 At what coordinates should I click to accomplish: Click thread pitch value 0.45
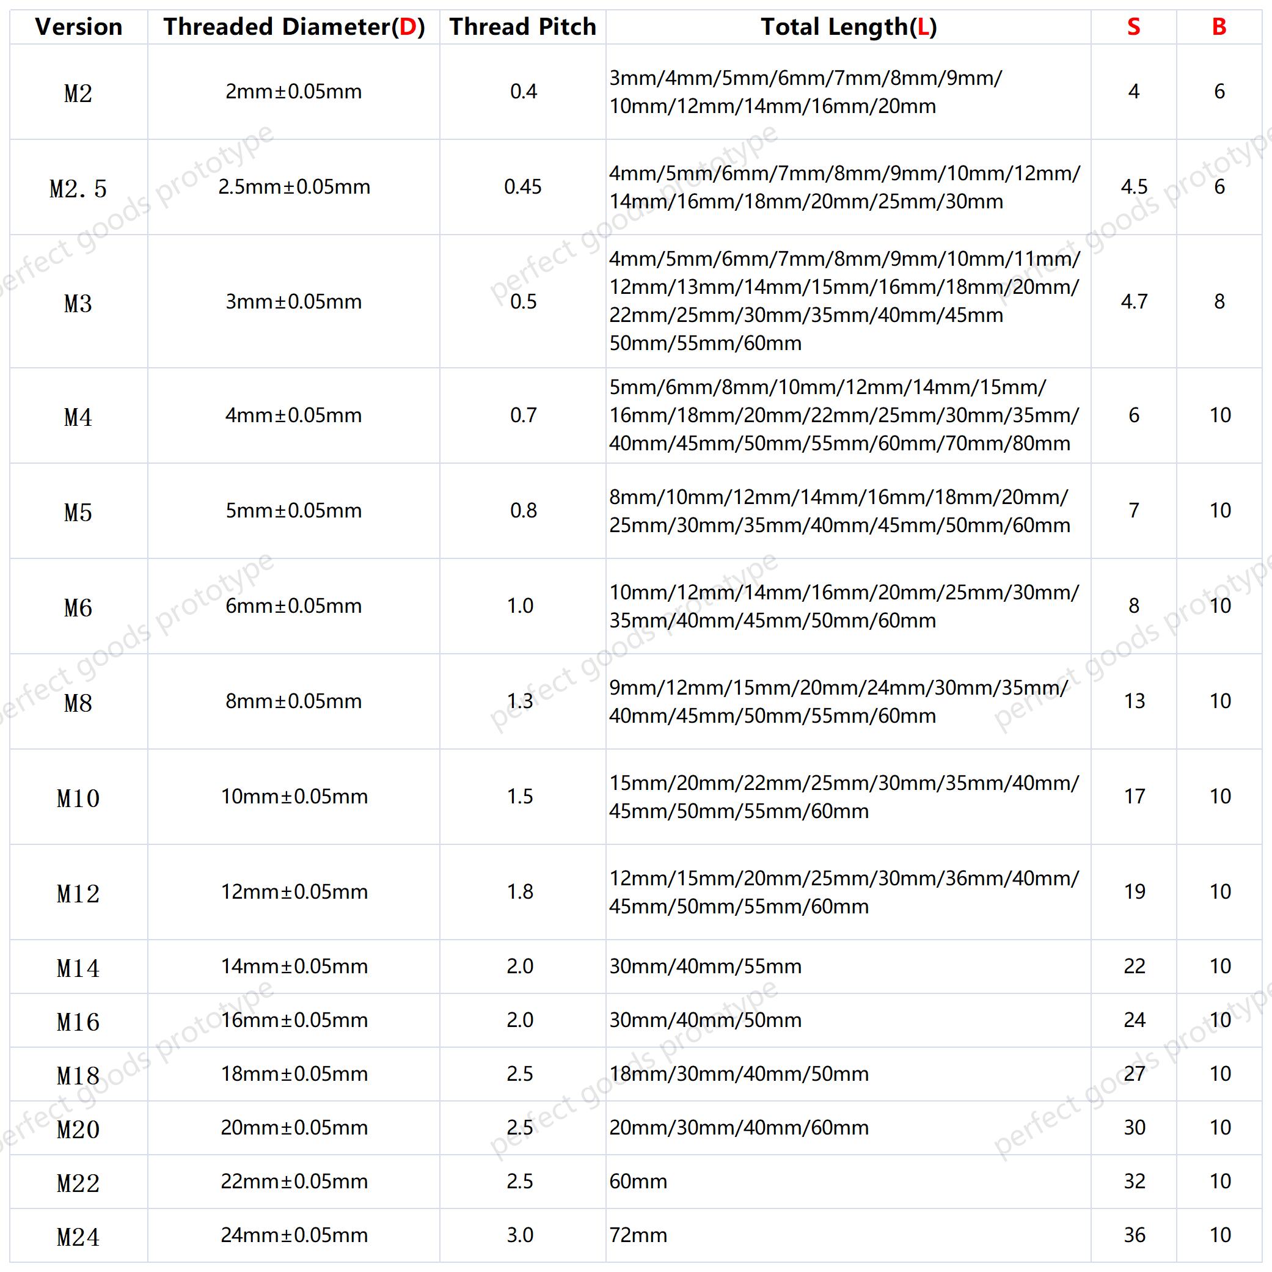coord(523,187)
